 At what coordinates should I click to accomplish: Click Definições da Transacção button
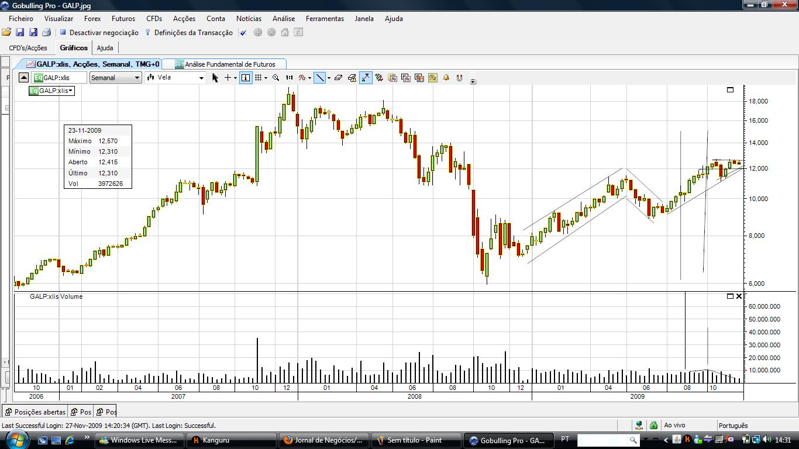click(x=188, y=33)
